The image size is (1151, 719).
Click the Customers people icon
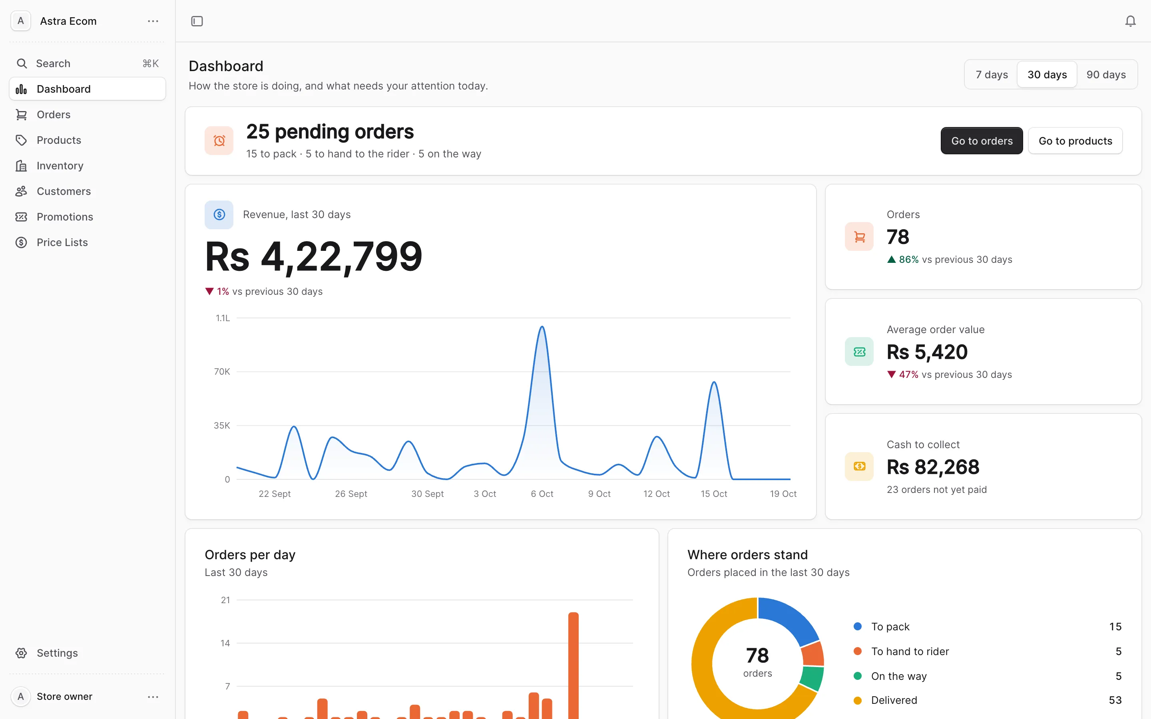click(x=21, y=191)
